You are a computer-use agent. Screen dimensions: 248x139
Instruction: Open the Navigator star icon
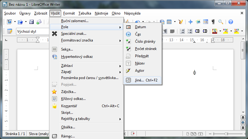pos(190,22)
